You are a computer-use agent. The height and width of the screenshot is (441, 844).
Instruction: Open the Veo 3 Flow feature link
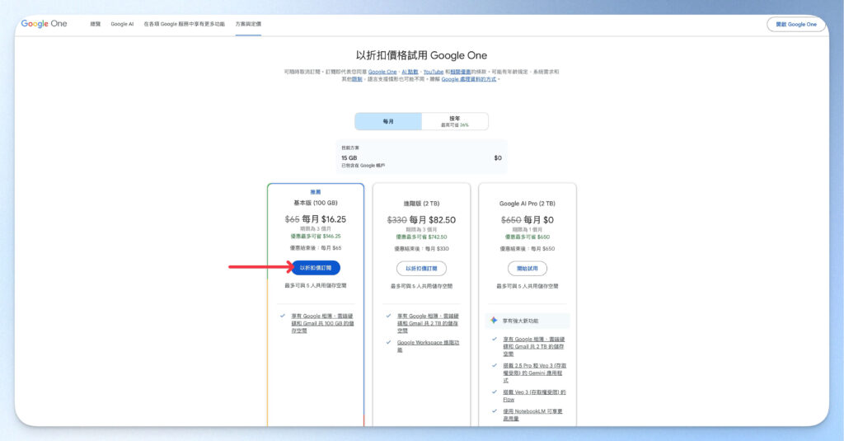534,396
